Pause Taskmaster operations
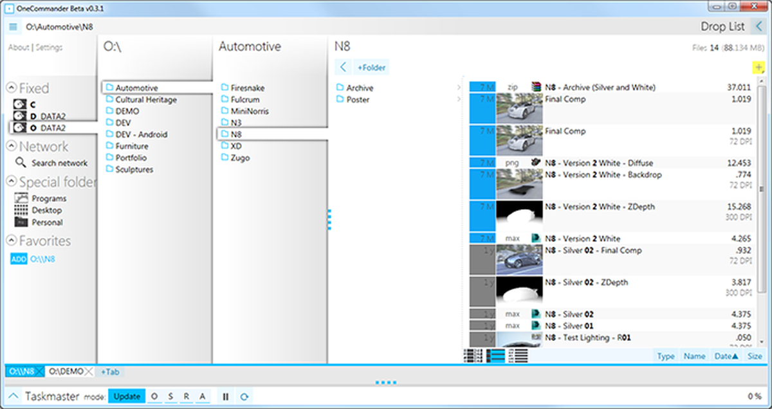 (225, 397)
